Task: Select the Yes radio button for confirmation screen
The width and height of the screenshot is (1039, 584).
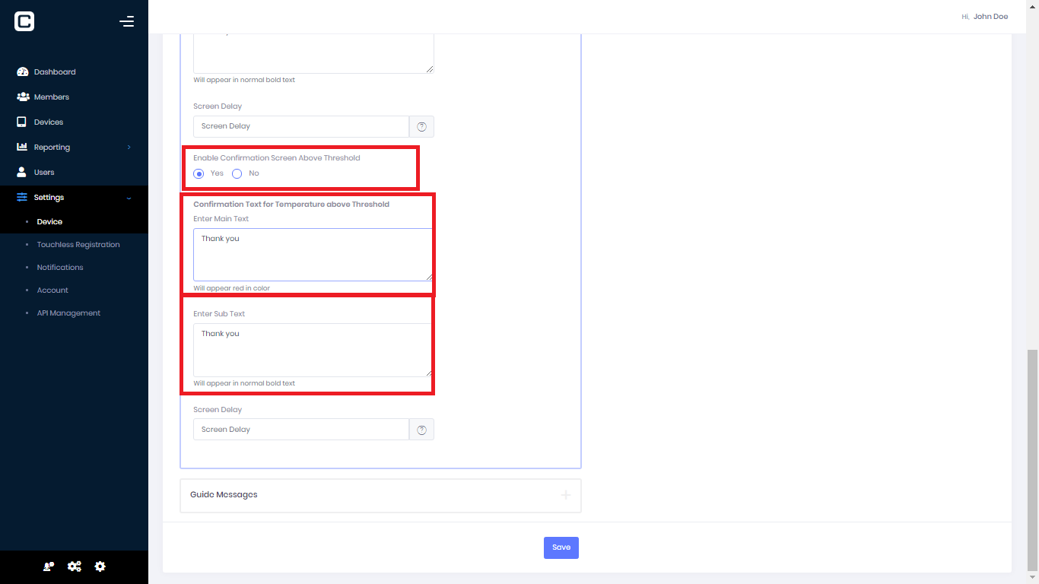Action: tap(199, 173)
